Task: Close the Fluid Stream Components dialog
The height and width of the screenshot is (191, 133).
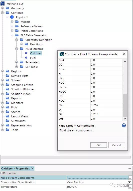Action: pyautogui.click(x=124, y=54)
